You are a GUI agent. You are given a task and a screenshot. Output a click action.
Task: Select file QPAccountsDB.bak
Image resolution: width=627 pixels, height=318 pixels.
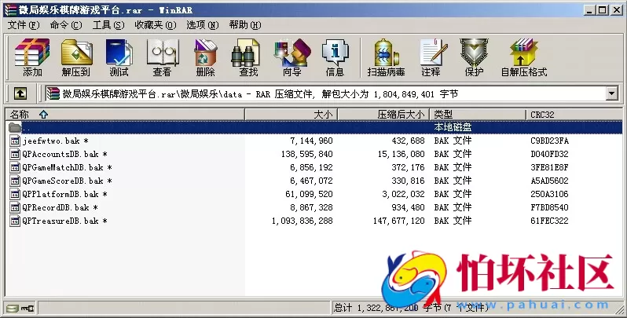[x=64, y=154]
